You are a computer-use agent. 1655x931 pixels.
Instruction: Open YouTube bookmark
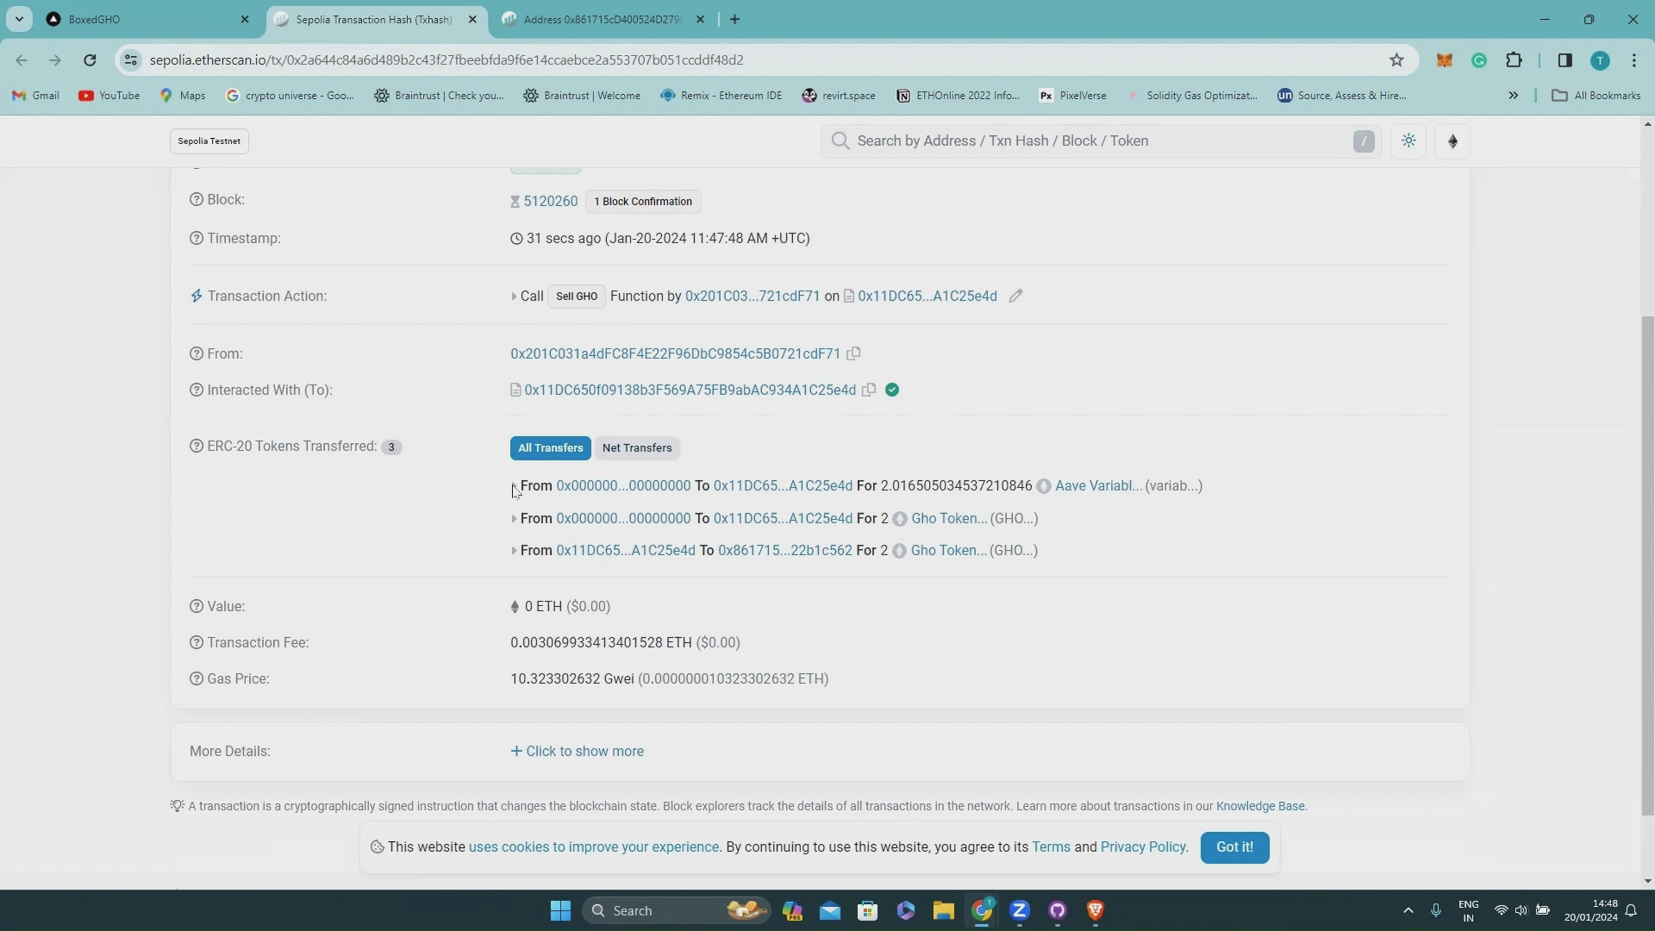[x=109, y=96]
